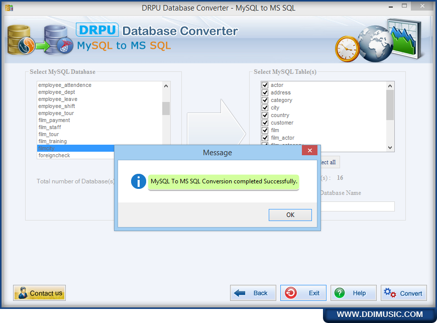Close the Database Converter window

(x=422, y=6)
